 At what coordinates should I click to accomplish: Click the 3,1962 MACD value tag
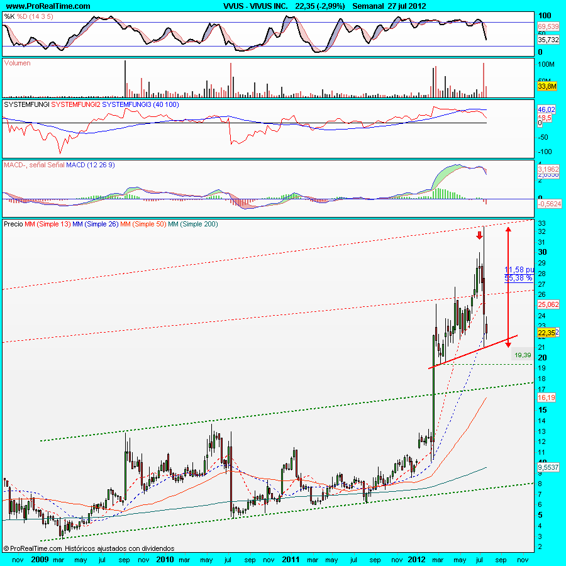[x=548, y=169]
